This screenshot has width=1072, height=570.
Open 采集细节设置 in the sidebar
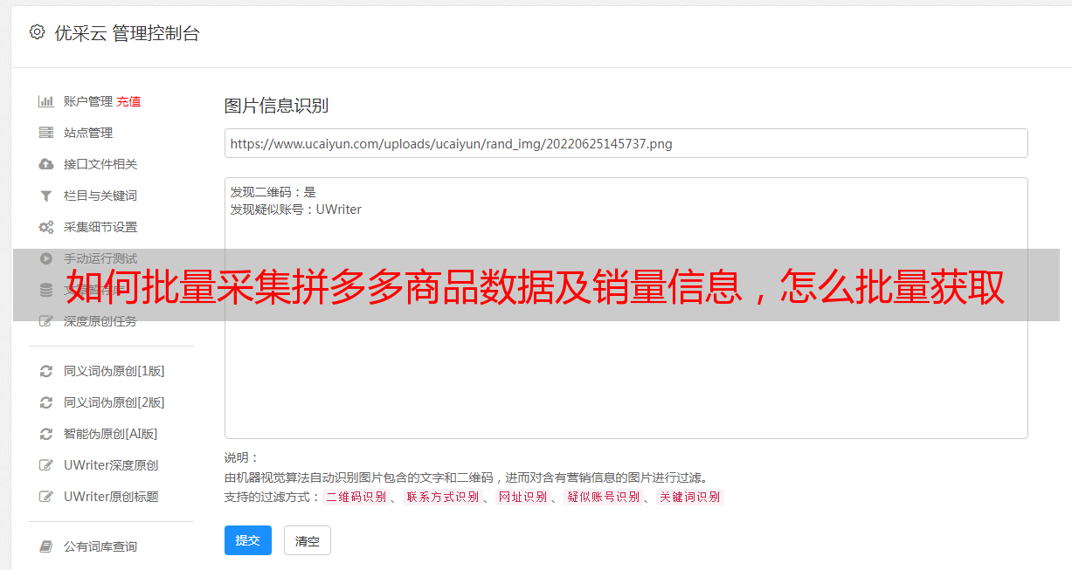coord(100,227)
